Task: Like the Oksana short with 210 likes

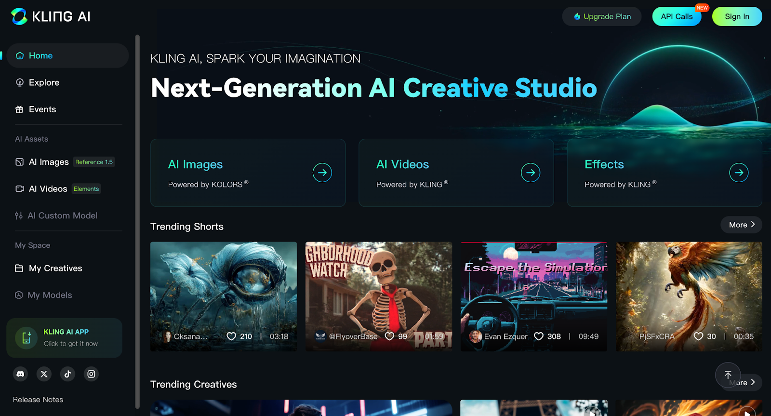Action: coord(231,336)
